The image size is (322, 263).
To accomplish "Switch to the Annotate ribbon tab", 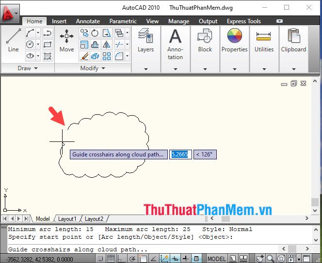I will (88, 21).
